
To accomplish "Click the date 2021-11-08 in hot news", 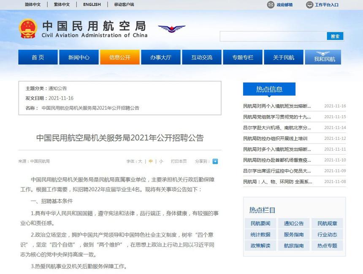I will (335, 182).
